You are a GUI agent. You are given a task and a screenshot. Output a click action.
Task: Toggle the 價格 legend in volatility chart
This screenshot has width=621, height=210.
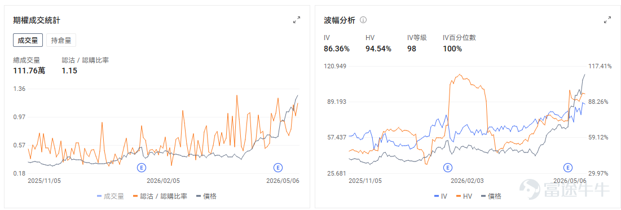tap(491, 196)
